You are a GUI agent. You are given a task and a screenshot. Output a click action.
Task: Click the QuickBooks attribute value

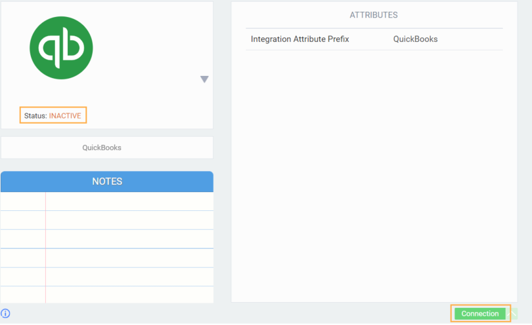pyautogui.click(x=415, y=39)
